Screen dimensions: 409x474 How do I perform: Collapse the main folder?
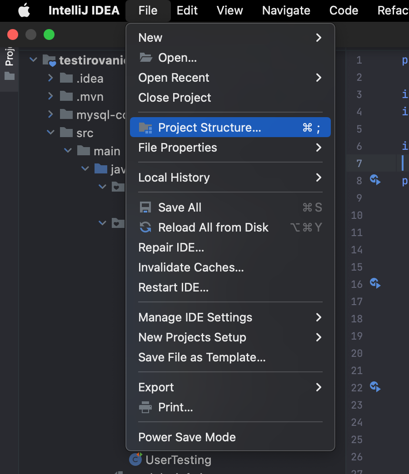tap(68, 151)
